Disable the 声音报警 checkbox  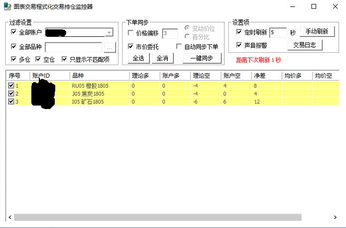pyautogui.click(x=239, y=45)
